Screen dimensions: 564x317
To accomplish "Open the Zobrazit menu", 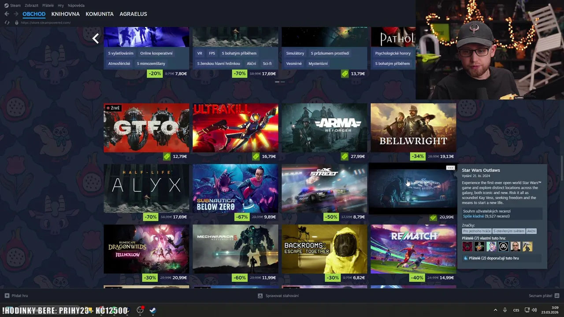I will [x=31, y=5].
